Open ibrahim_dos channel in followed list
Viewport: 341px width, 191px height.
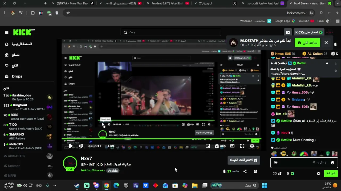28,97
